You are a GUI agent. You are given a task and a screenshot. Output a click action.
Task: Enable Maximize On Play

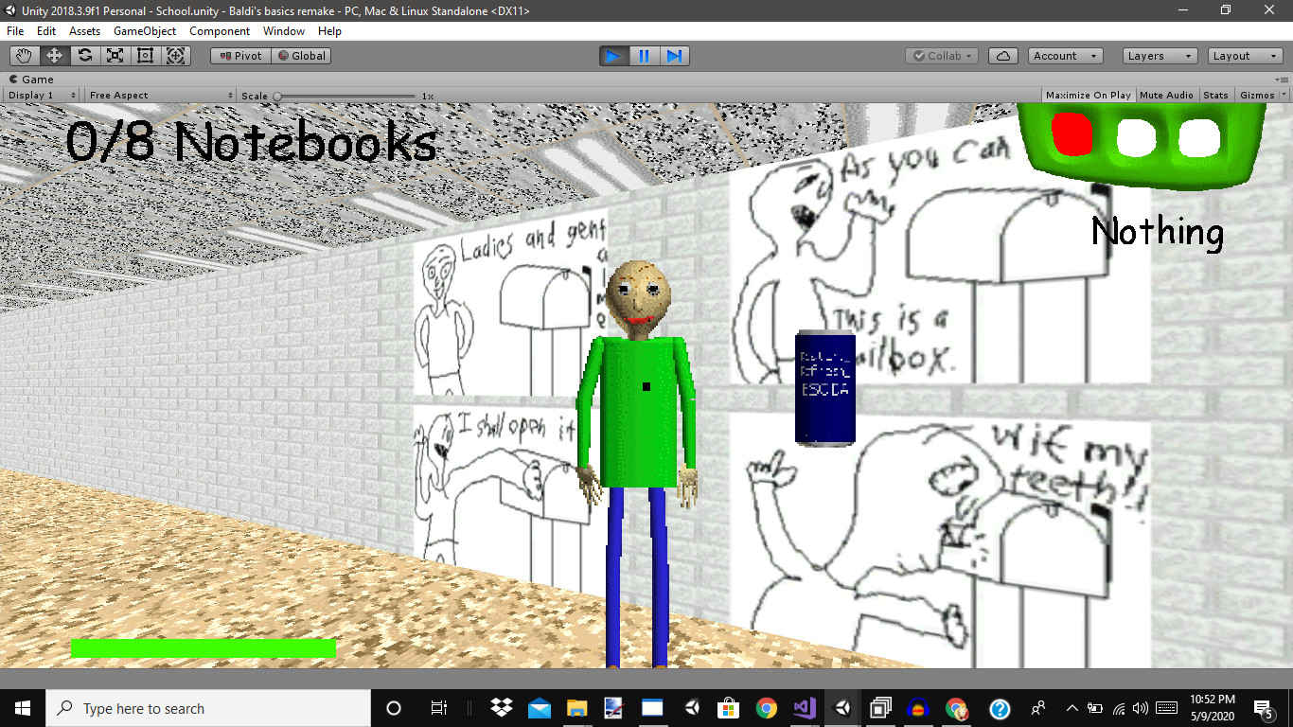[1088, 95]
